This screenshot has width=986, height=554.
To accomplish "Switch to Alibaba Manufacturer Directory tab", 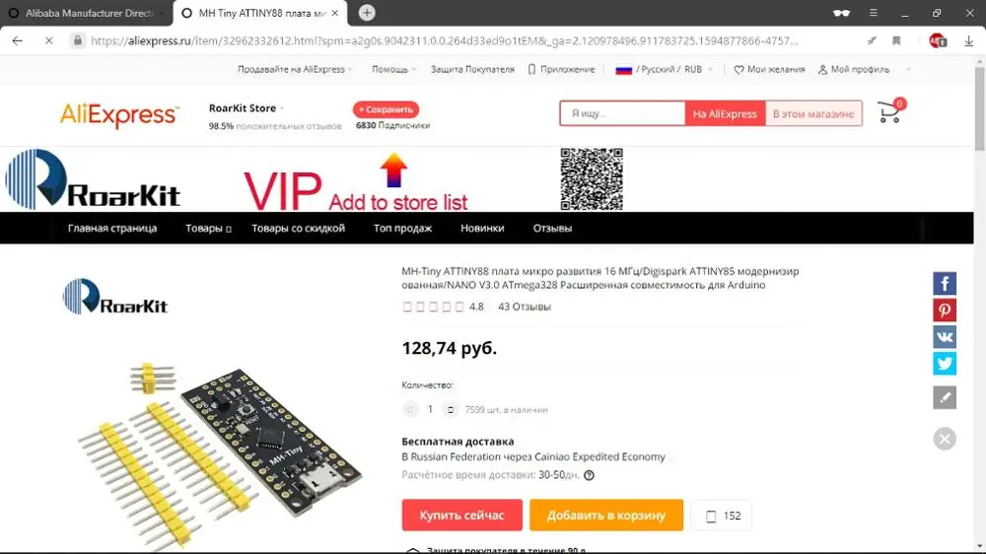I will click(x=87, y=13).
